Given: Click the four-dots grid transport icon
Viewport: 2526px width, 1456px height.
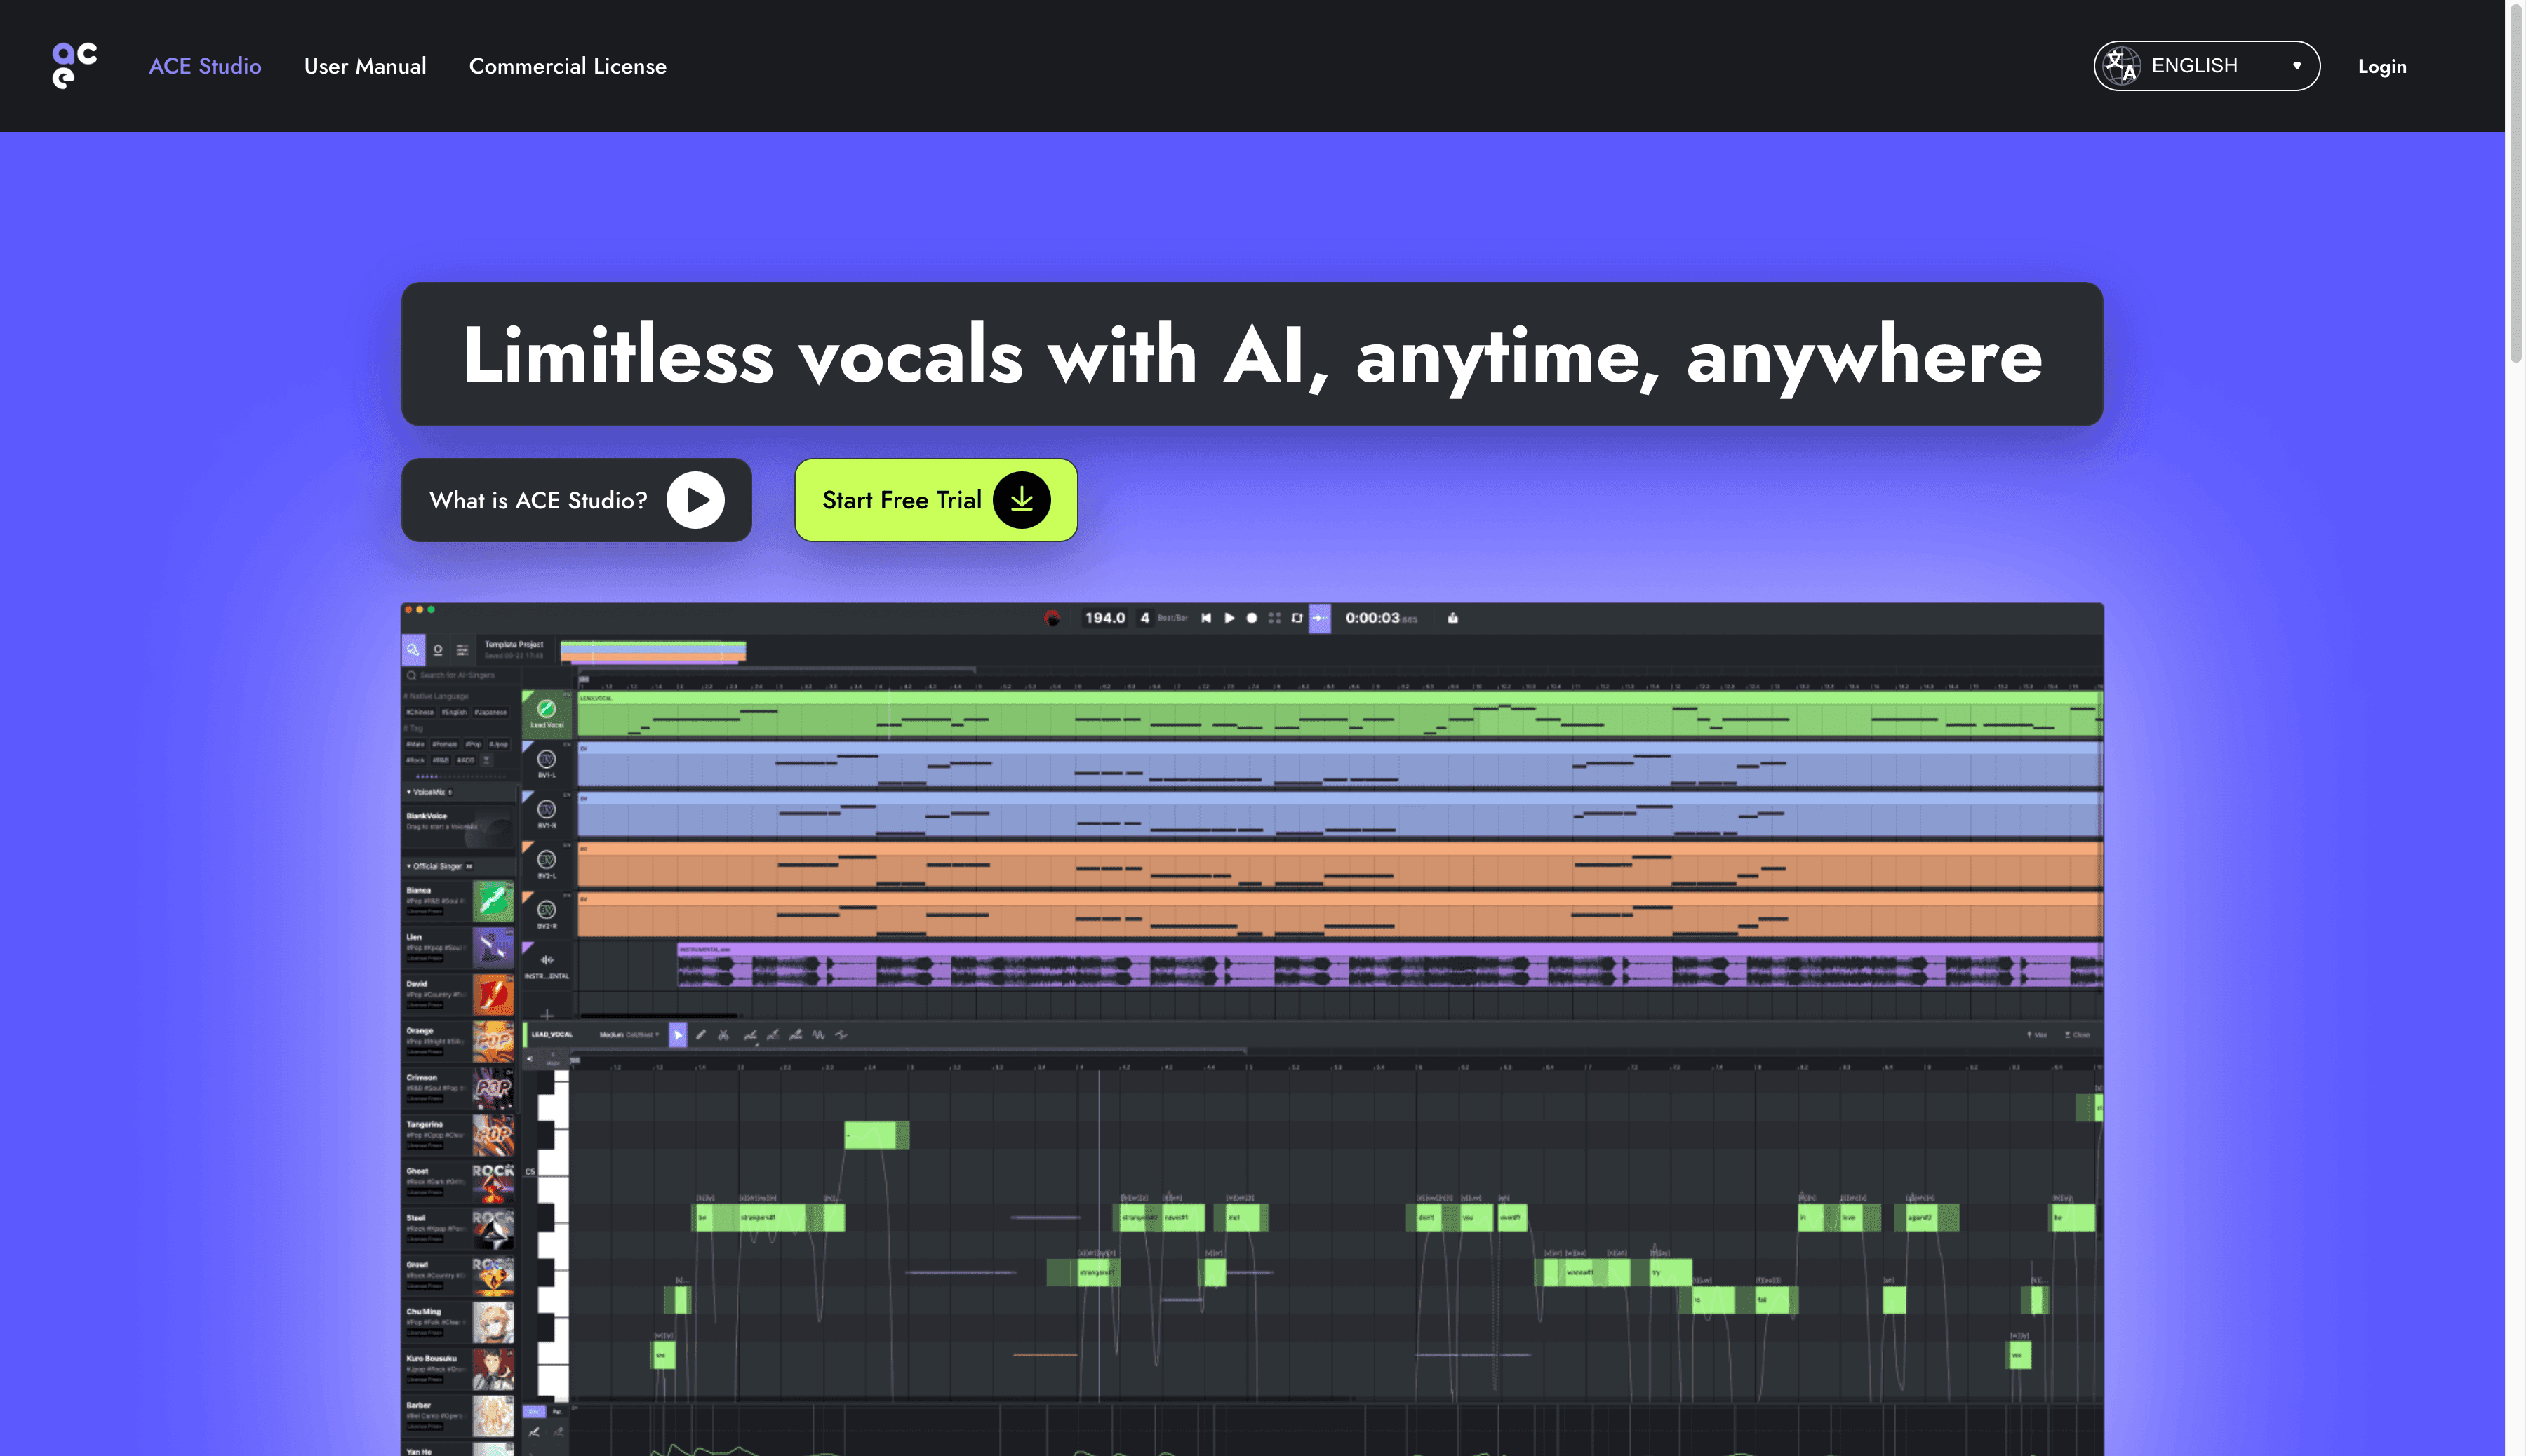Looking at the screenshot, I should (x=1274, y=618).
